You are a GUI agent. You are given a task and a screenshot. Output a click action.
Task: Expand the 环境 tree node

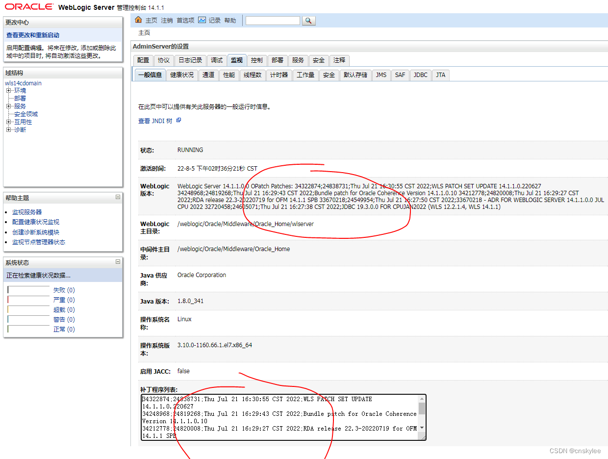[9, 90]
